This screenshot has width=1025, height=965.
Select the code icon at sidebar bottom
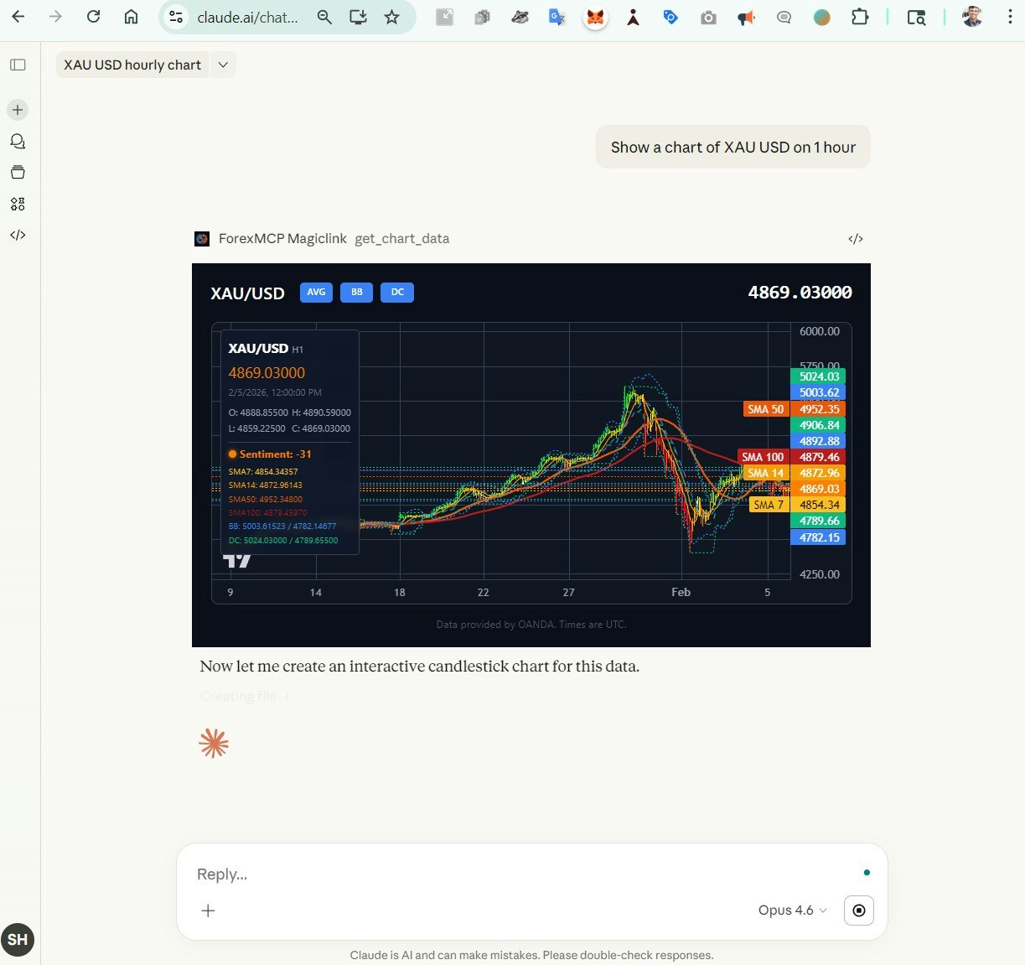tap(18, 235)
